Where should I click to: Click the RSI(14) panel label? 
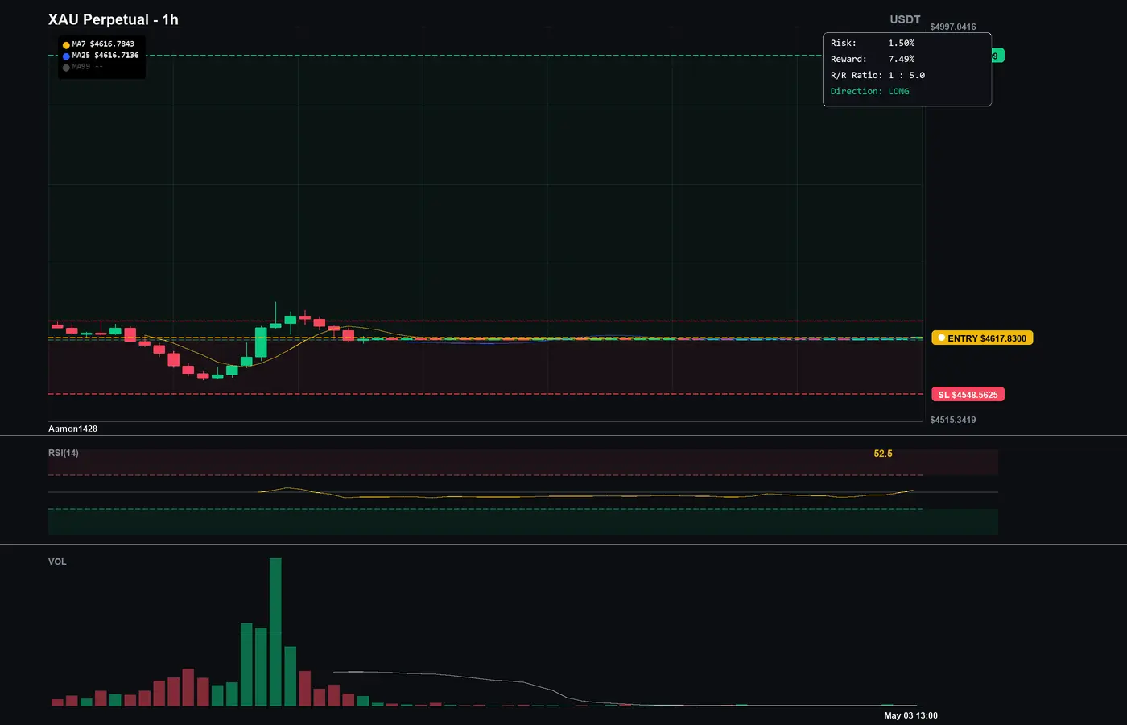64,453
